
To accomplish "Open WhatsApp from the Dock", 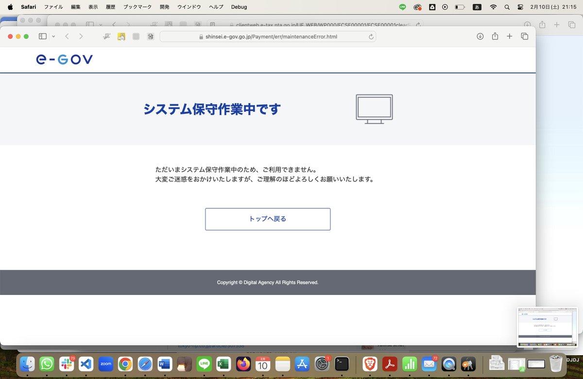I will pos(47,363).
